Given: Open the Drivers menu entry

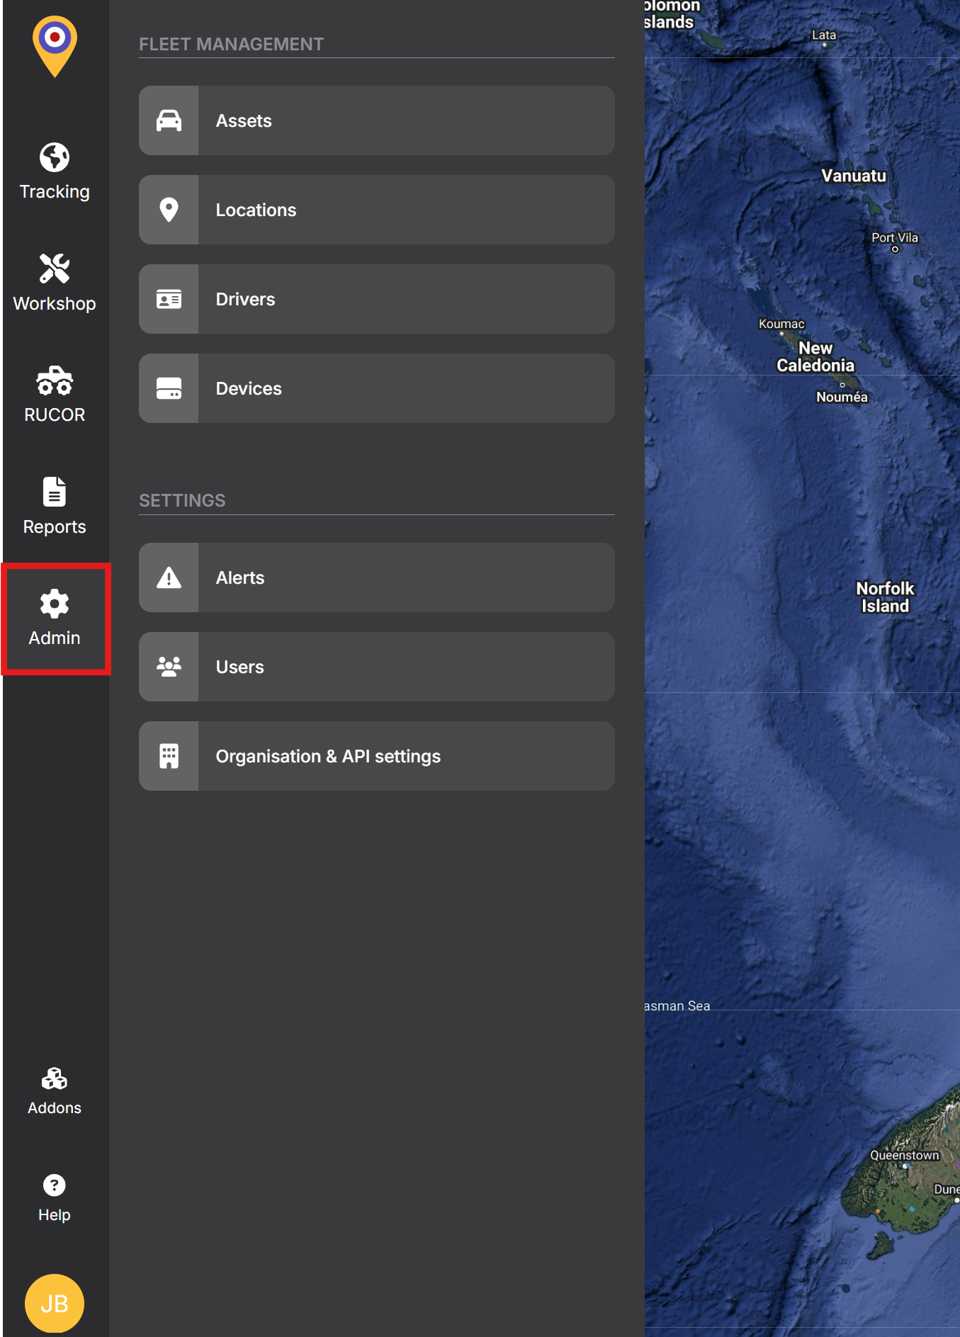Looking at the screenshot, I should point(377,299).
